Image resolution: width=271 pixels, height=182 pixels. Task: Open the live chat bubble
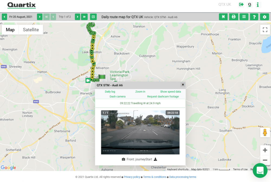(260, 170)
